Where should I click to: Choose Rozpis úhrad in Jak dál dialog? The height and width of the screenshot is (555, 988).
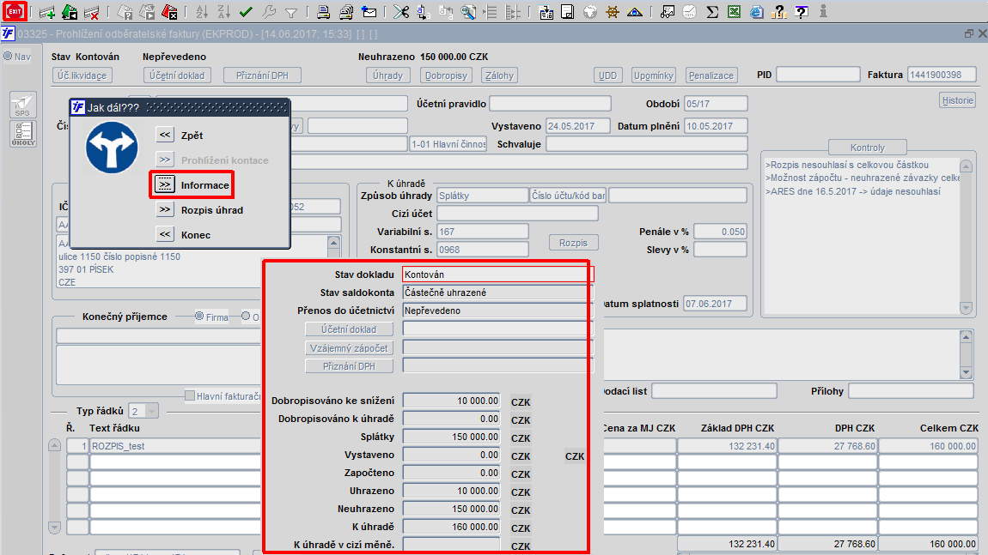click(x=166, y=209)
